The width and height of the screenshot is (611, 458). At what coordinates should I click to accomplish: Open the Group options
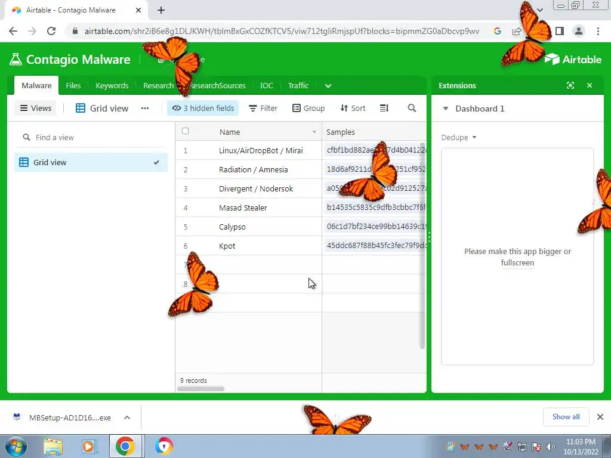click(x=308, y=108)
